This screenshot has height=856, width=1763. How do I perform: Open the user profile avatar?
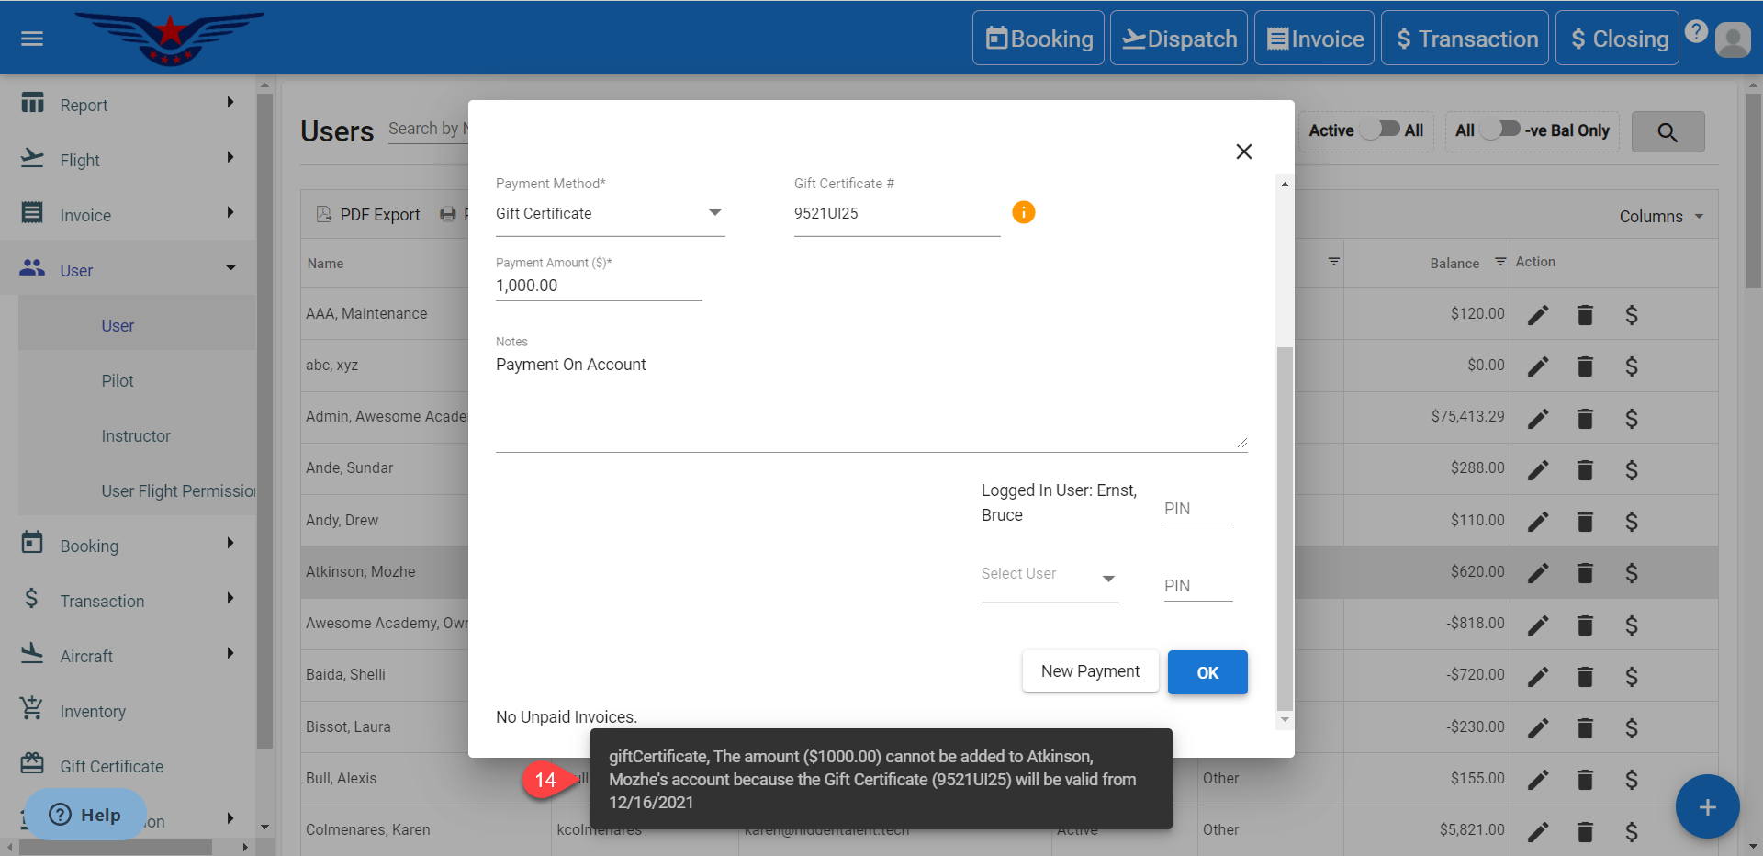(x=1733, y=39)
